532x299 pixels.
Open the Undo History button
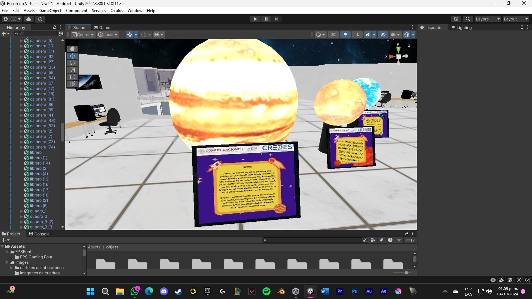click(x=456, y=19)
